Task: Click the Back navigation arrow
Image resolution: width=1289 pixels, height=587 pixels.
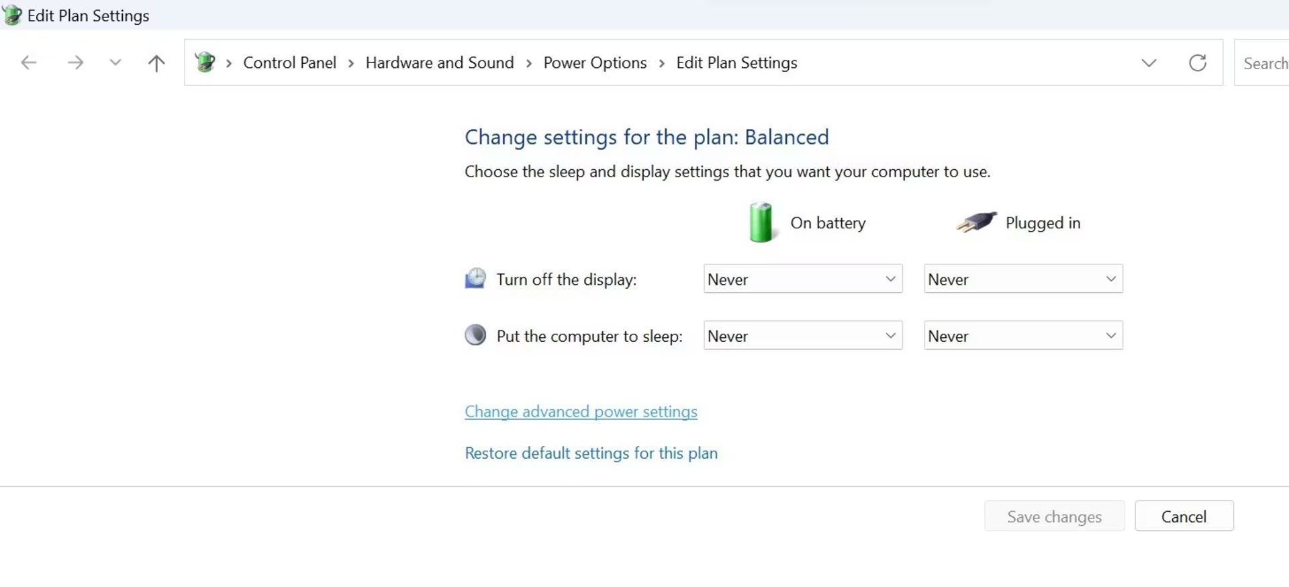Action: click(x=29, y=62)
